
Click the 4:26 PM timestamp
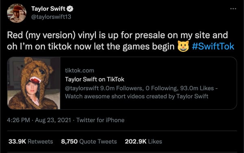(18, 120)
